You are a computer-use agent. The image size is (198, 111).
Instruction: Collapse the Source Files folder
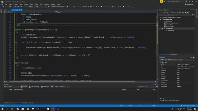coord(162,29)
